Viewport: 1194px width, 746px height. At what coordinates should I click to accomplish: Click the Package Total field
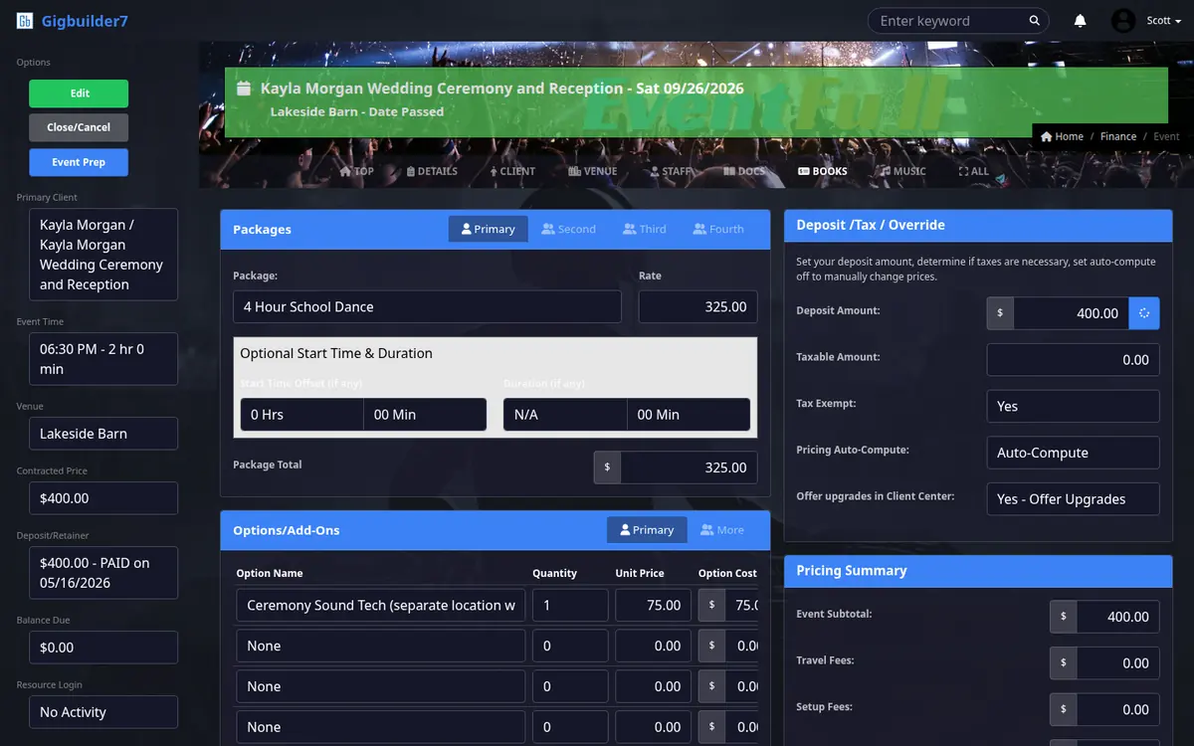(x=689, y=467)
